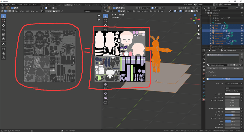Select the UV pinch tool

3,58
